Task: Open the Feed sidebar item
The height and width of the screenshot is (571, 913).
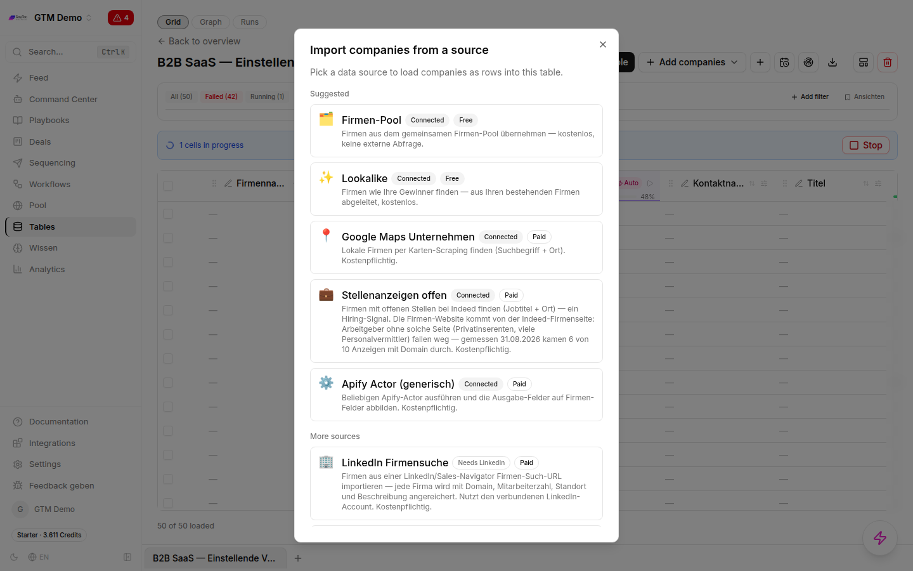Action: 70,78
